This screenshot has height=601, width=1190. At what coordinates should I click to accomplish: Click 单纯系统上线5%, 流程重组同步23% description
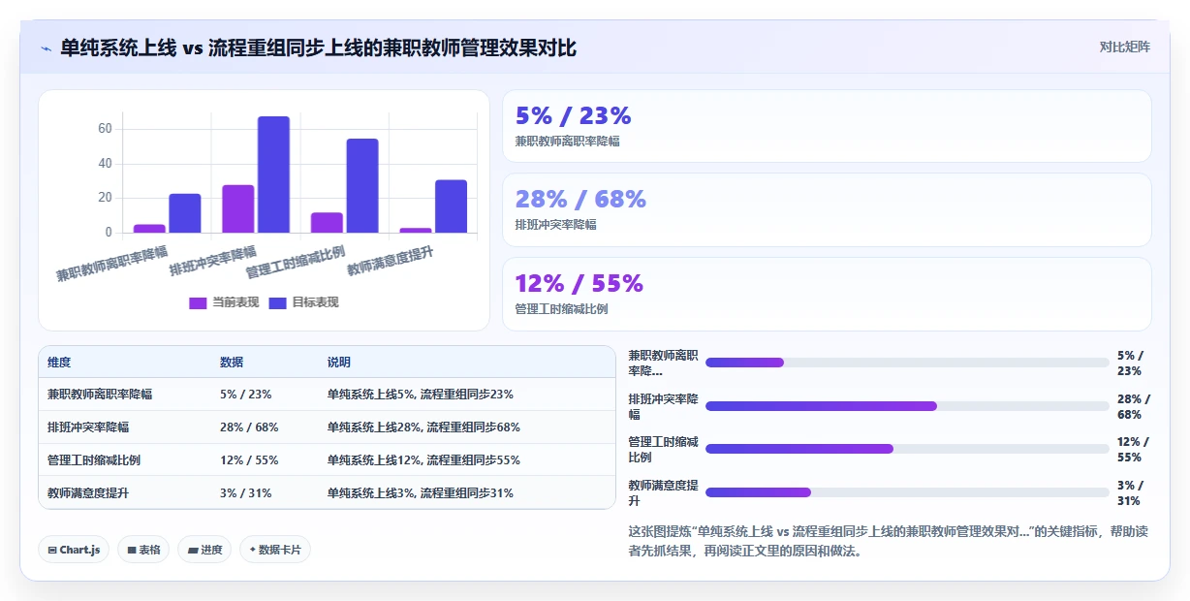coord(421,395)
